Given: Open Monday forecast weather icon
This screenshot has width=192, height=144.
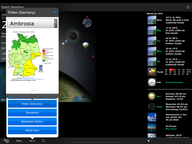Looking at the screenshot, I should tap(152, 30).
